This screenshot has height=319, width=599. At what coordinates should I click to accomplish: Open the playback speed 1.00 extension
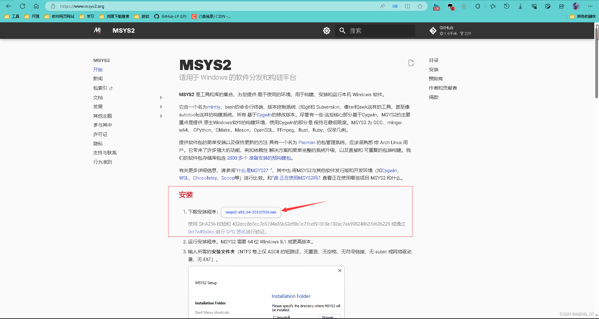coord(436,7)
